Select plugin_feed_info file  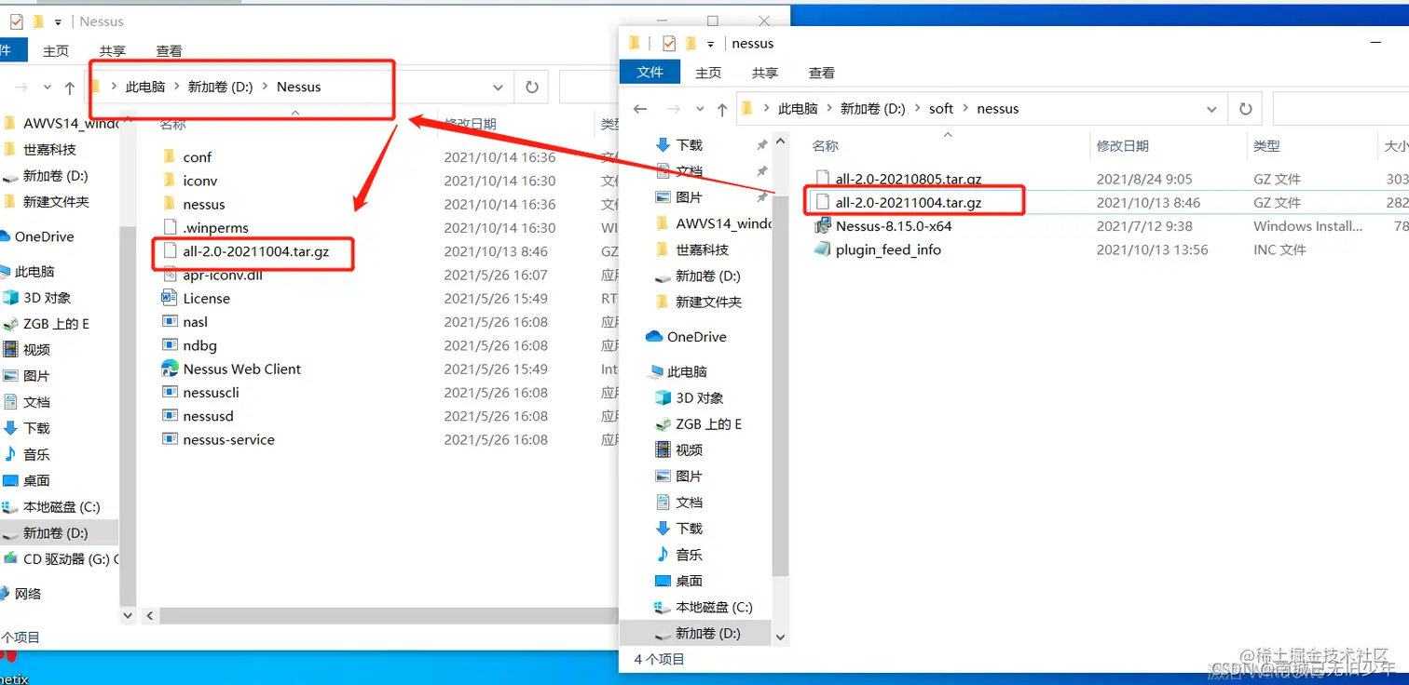click(x=887, y=249)
